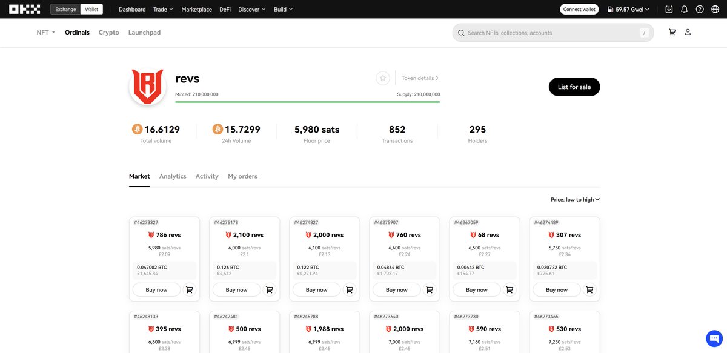
Task: Click the OKX logo
Action: coord(24,9)
